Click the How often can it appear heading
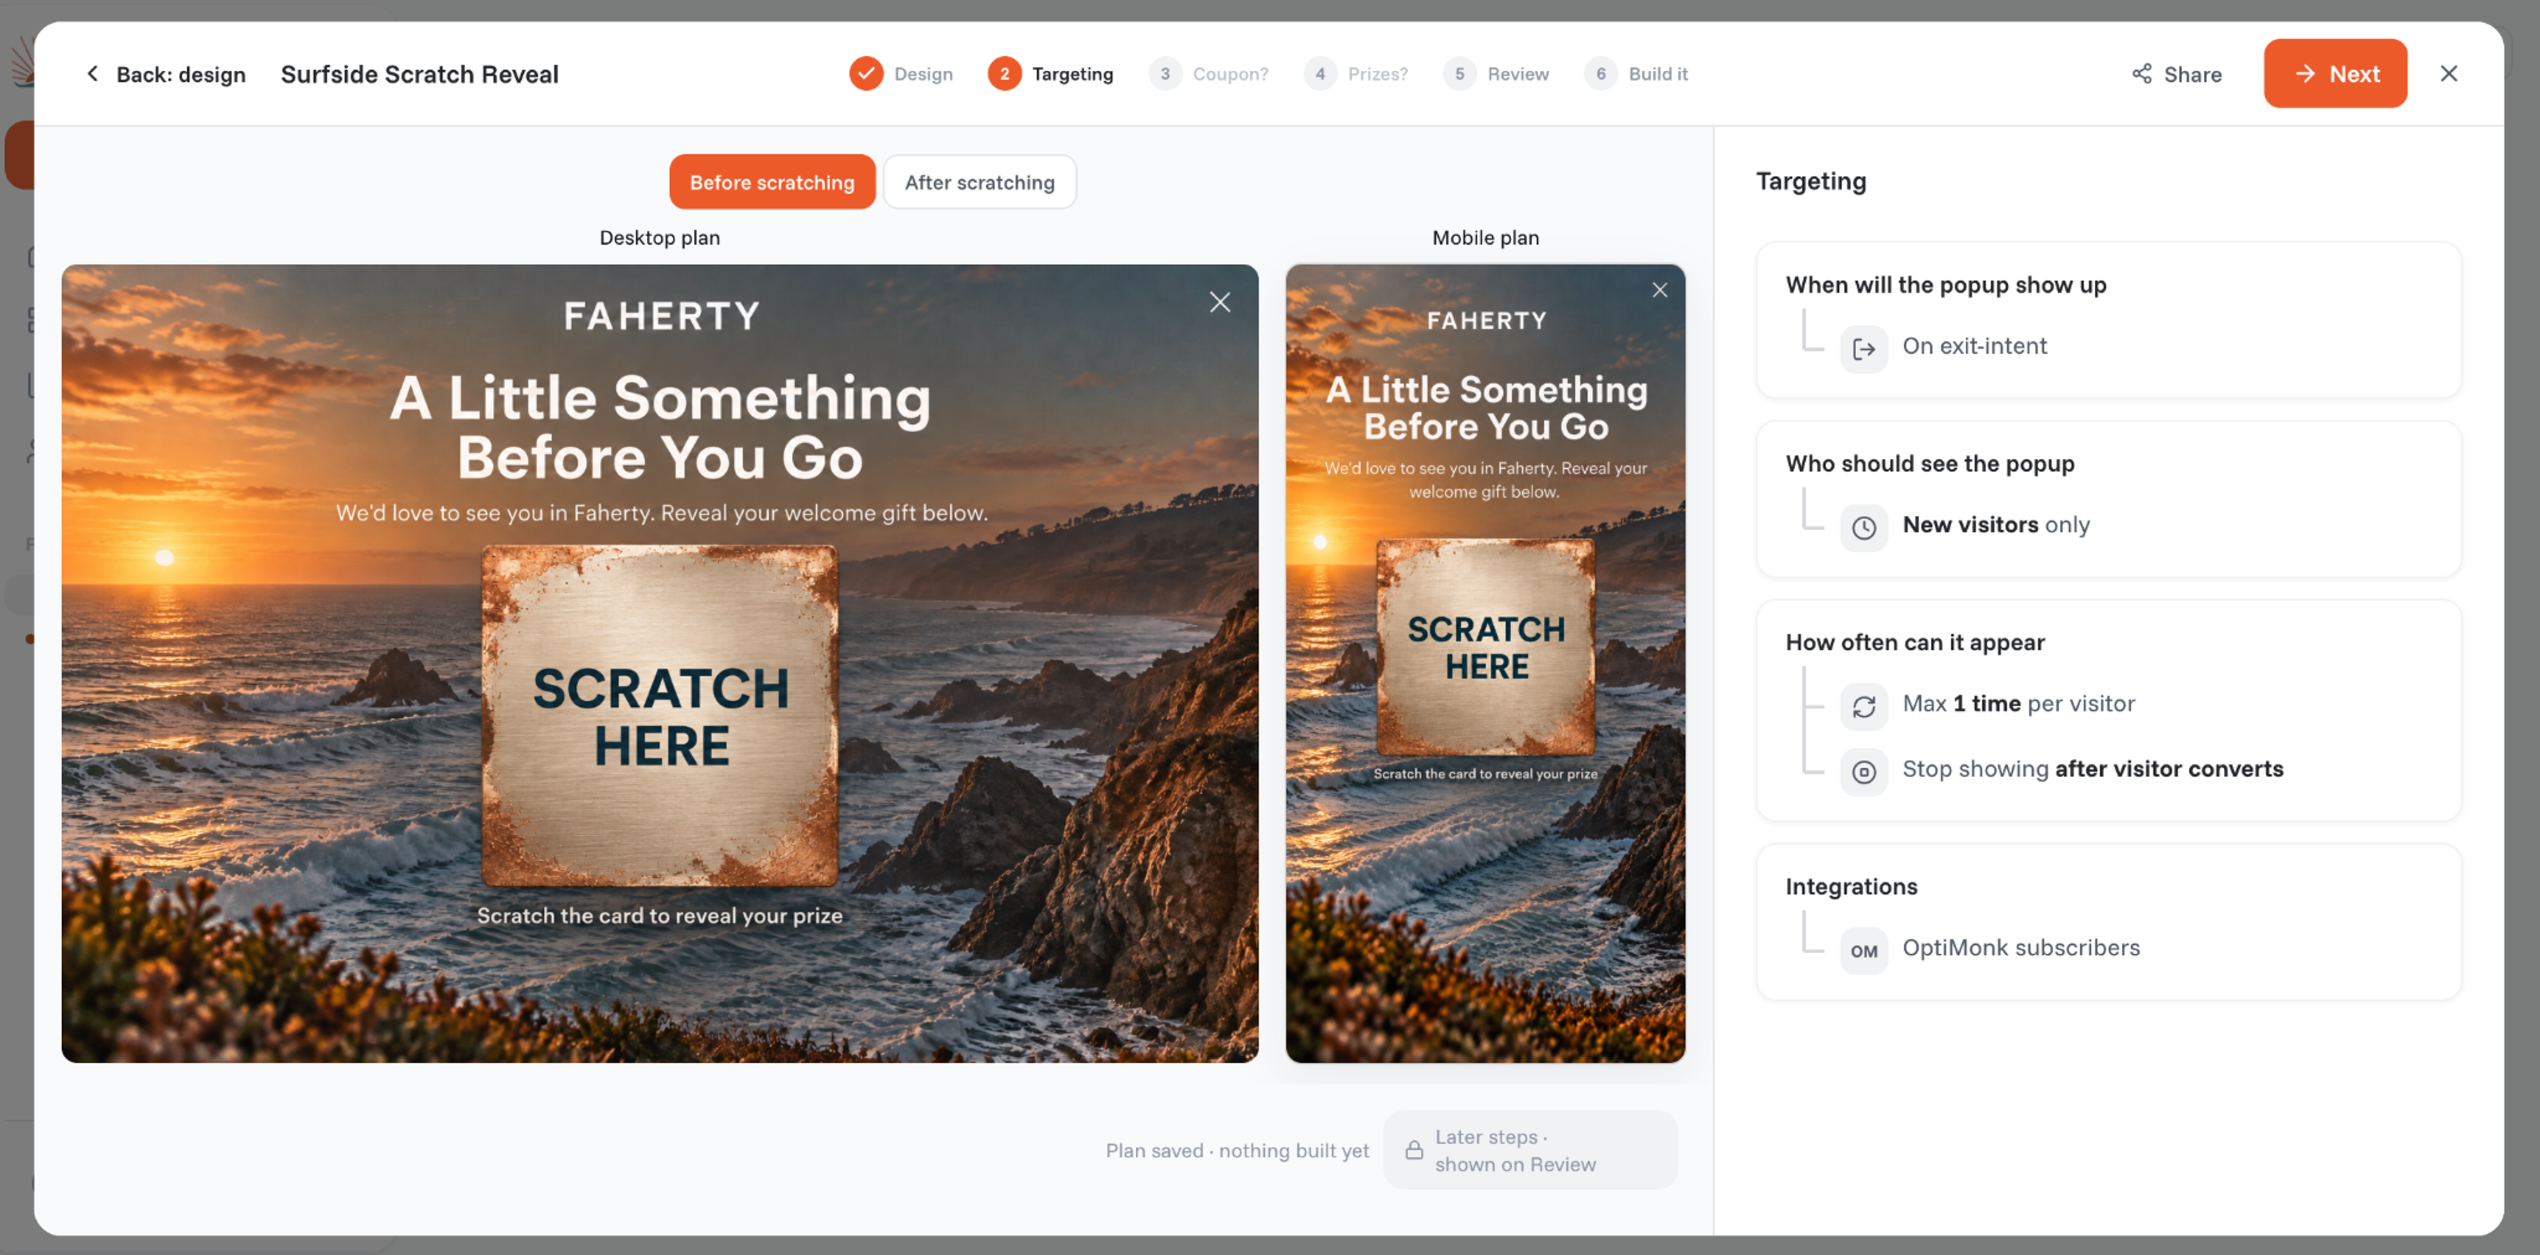This screenshot has width=2540, height=1255. (x=1915, y=643)
